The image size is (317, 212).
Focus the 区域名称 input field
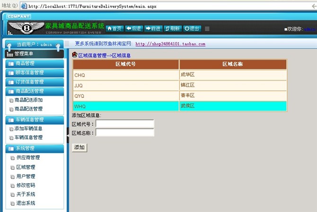tap(125, 133)
